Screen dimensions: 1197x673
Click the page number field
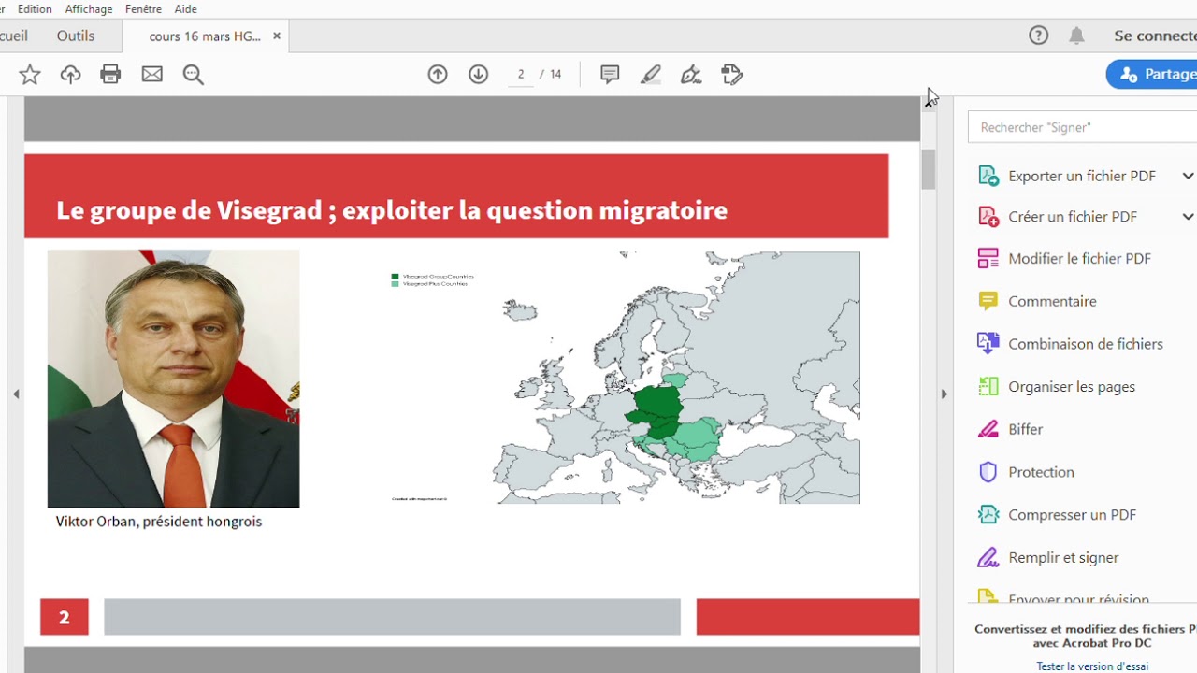point(521,75)
